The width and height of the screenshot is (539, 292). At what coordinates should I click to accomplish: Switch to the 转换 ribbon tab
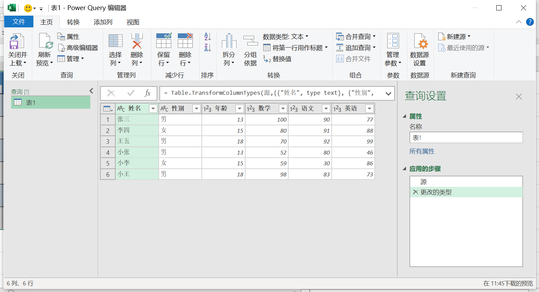pyautogui.click(x=73, y=22)
